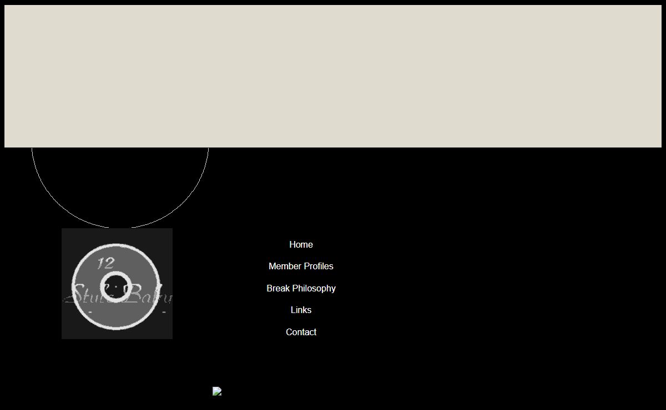Open the Break Philosophy link
This screenshot has height=410, width=666.
tap(301, 288)
